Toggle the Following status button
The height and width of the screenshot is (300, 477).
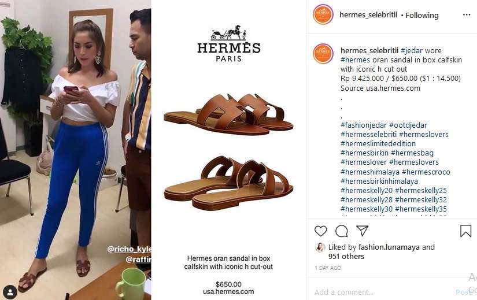tap(422, 15)
